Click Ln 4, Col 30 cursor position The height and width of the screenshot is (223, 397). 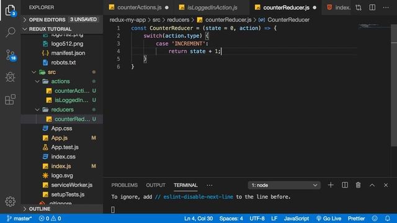coord(198,219)
